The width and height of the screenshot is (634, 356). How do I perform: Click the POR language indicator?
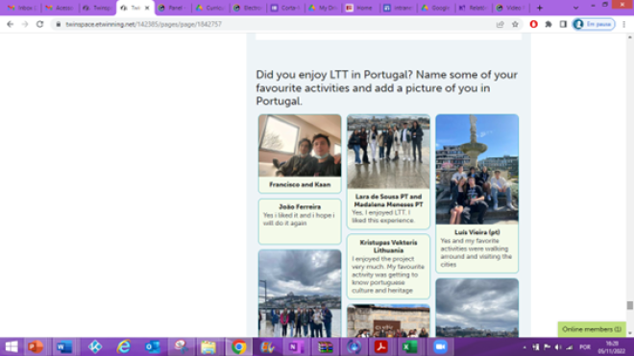pos(585,347)
